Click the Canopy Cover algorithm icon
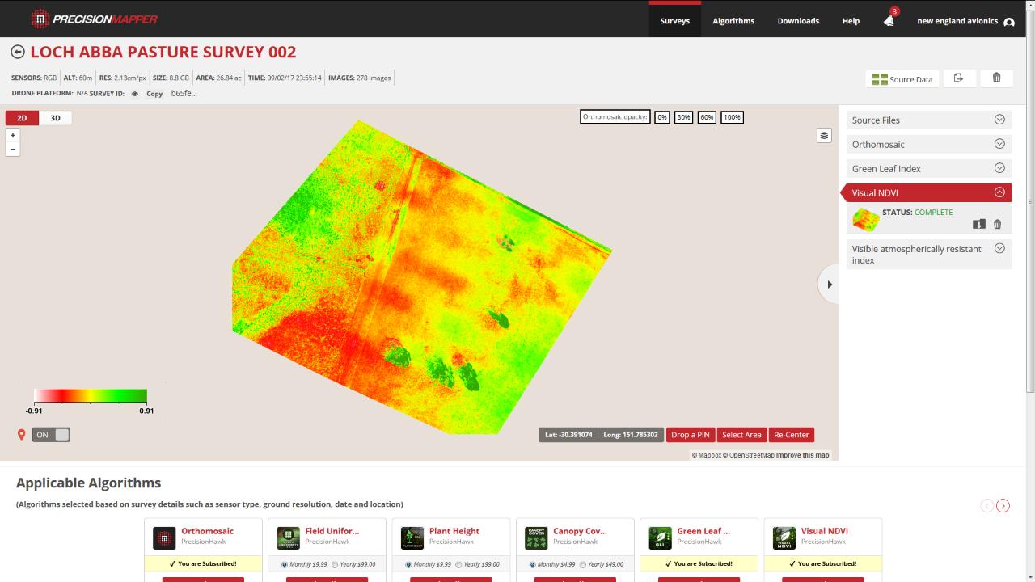 coord(536,538)
